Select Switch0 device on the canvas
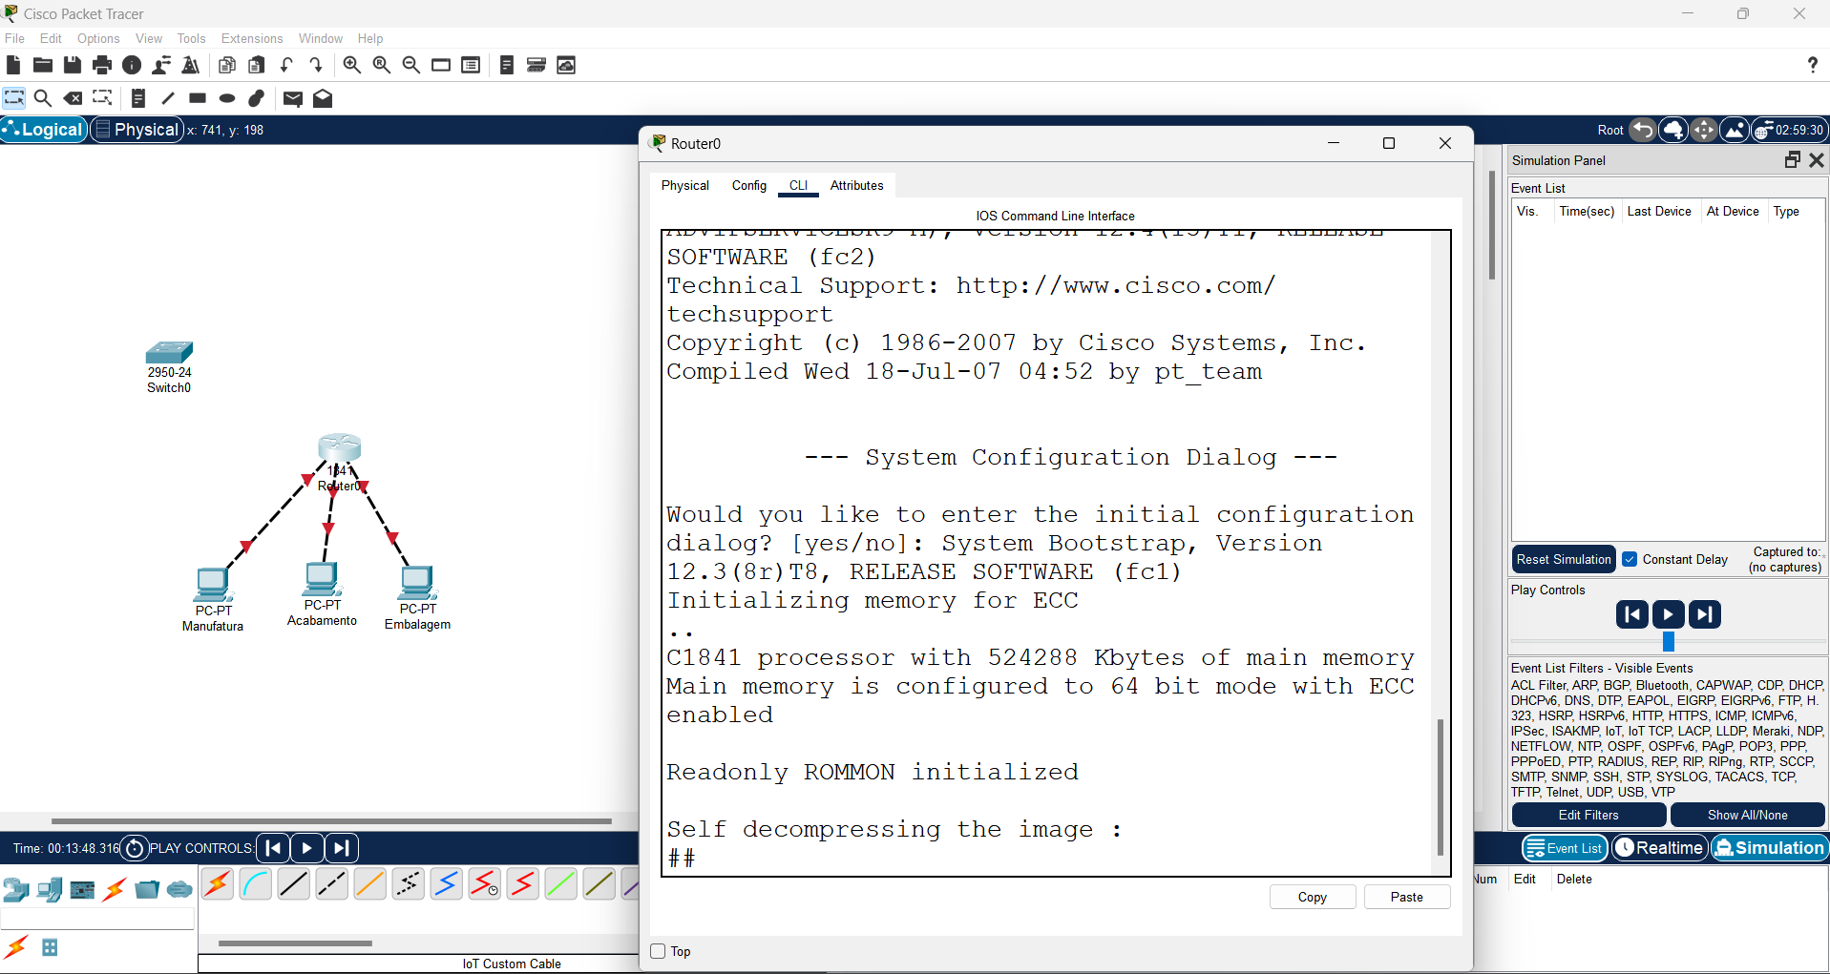This screenshot has height=974, width=1830. coord(169,352)
